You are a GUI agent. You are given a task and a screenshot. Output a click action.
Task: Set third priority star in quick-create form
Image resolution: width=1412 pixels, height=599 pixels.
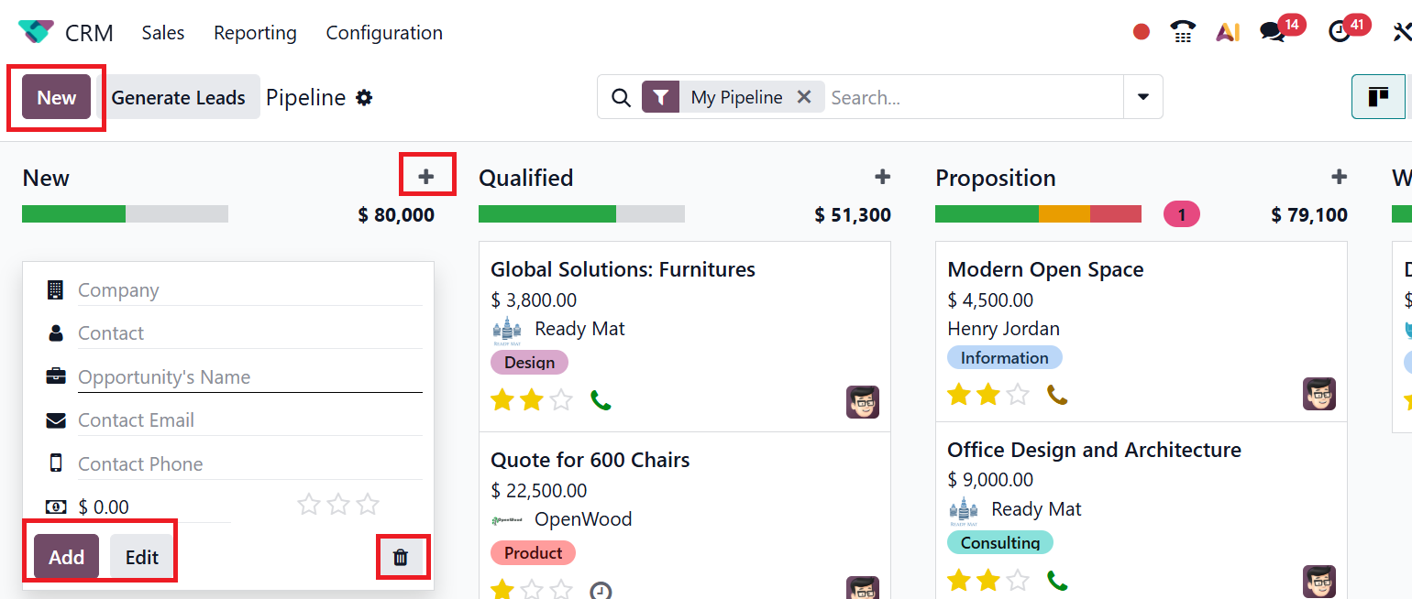pyautogui.click(x=368, y=505)
